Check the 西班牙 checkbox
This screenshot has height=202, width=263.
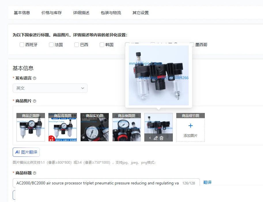(x=22, y=45)
